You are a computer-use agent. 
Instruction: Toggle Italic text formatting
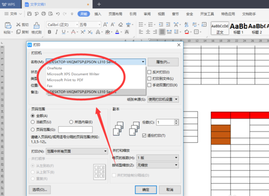point(57,32)
